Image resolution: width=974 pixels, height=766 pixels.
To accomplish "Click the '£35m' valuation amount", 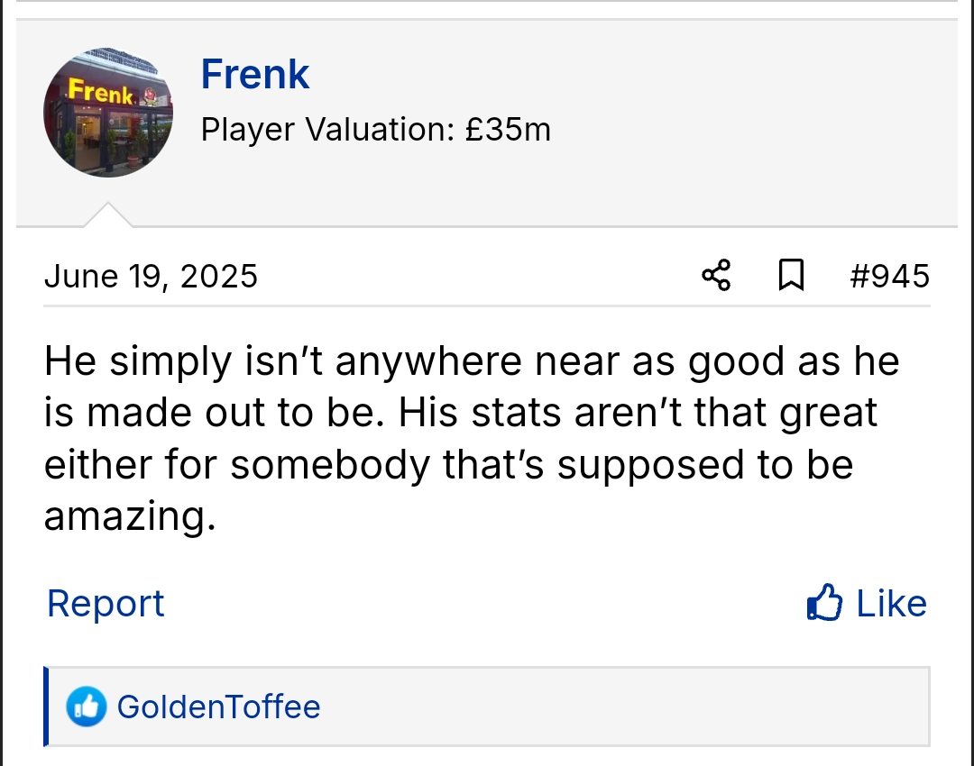I will point(508,130).
